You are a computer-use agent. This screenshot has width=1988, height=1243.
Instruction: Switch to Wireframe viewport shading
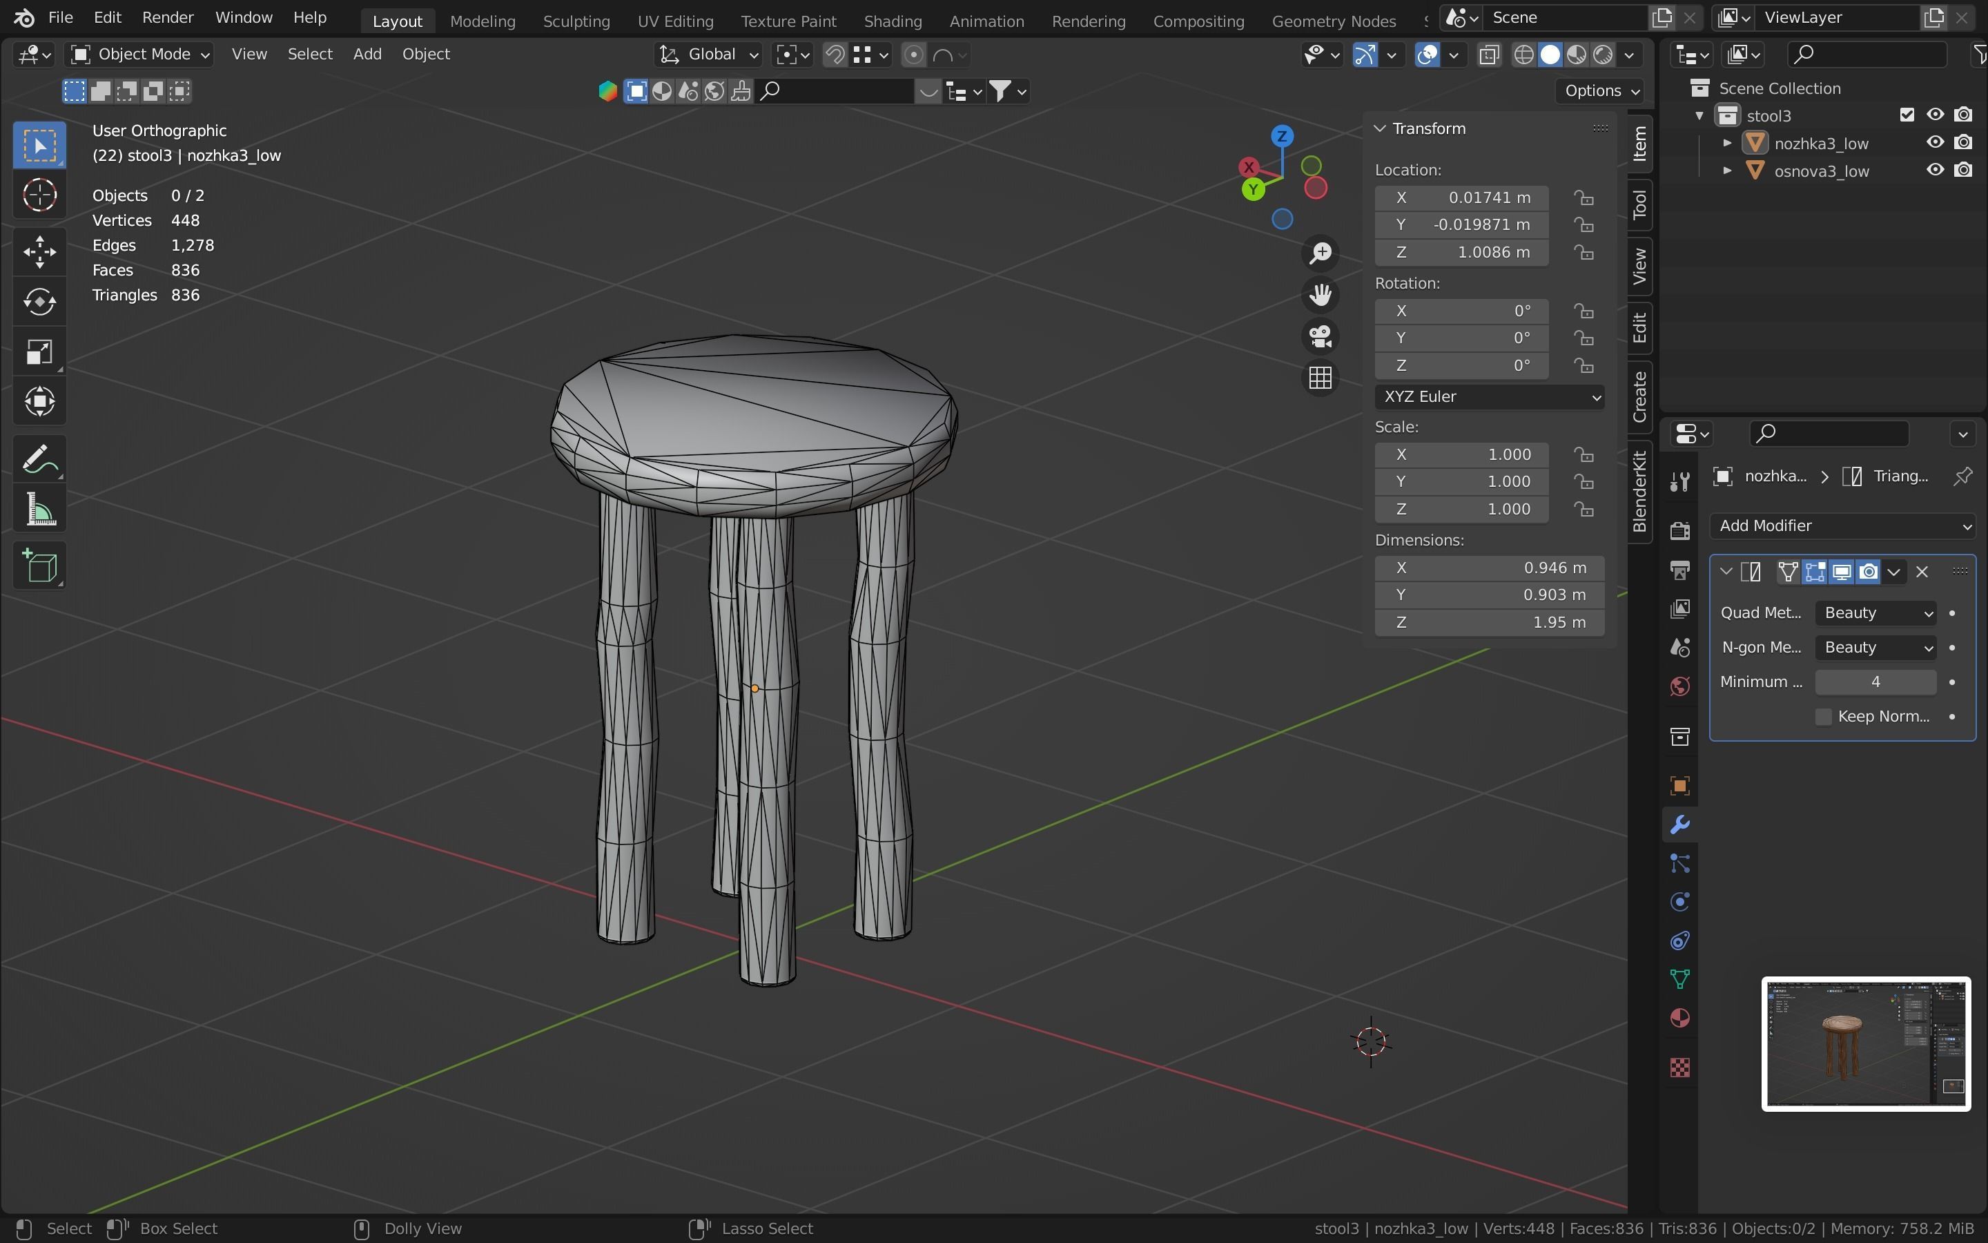1524,55
